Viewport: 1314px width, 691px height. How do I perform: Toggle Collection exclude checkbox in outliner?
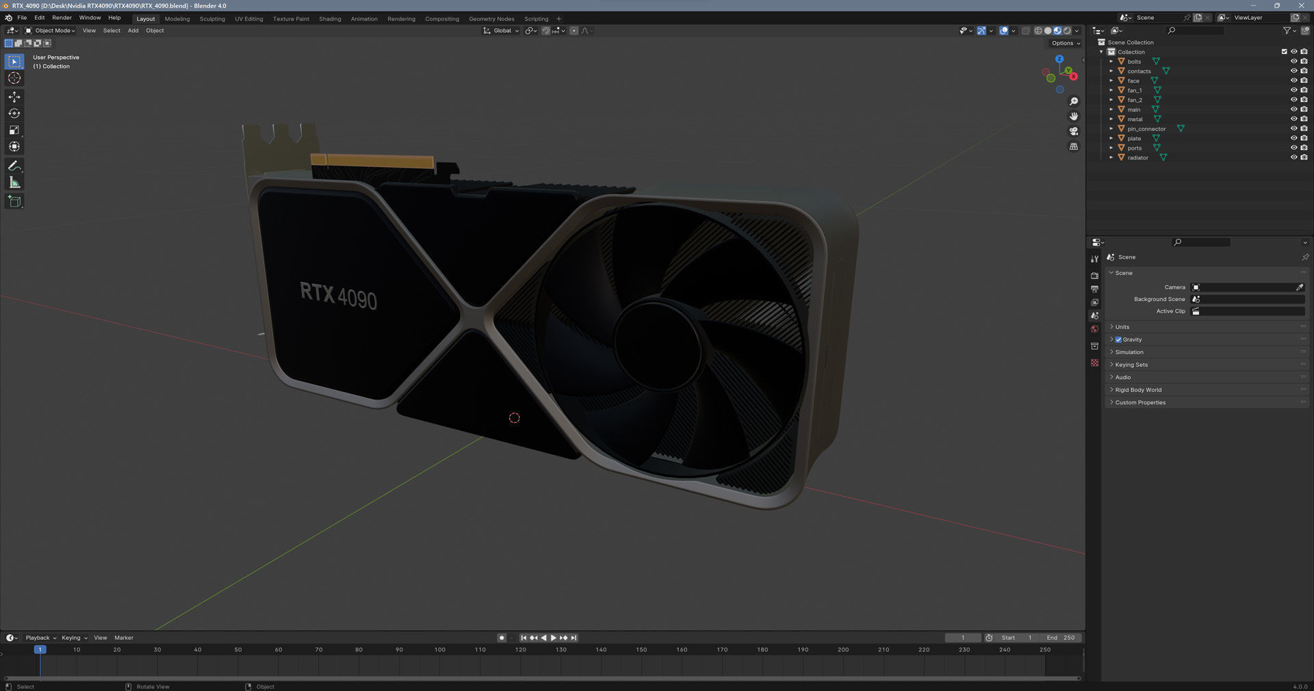click(1284, 52)
